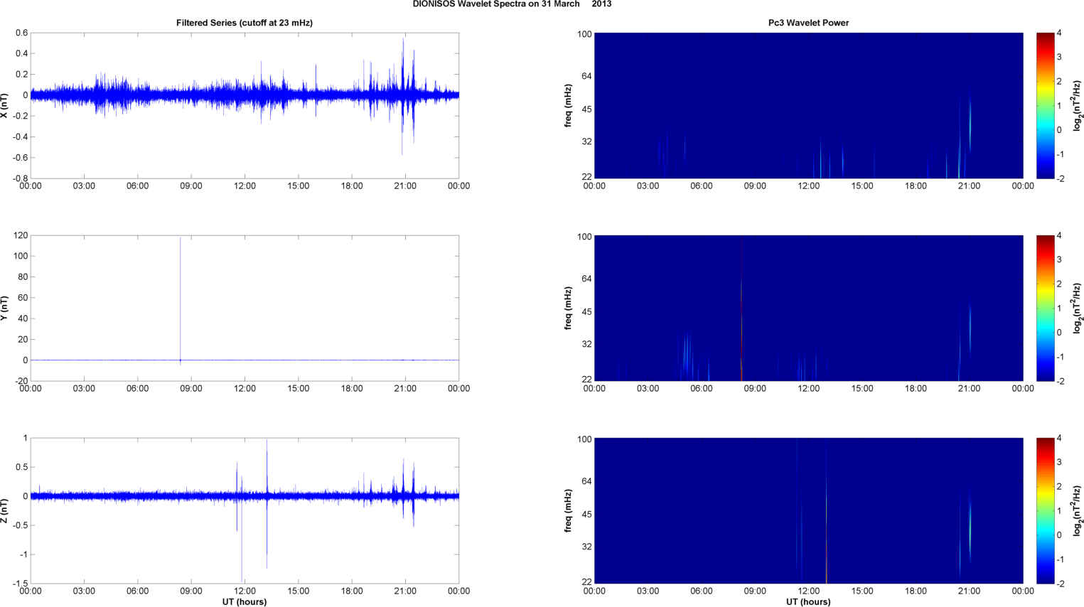The height and width of the screenshot is (607, 1084).
Task: Click the colorbar beside the middle wavelet panel
Action: [1045, 308]
